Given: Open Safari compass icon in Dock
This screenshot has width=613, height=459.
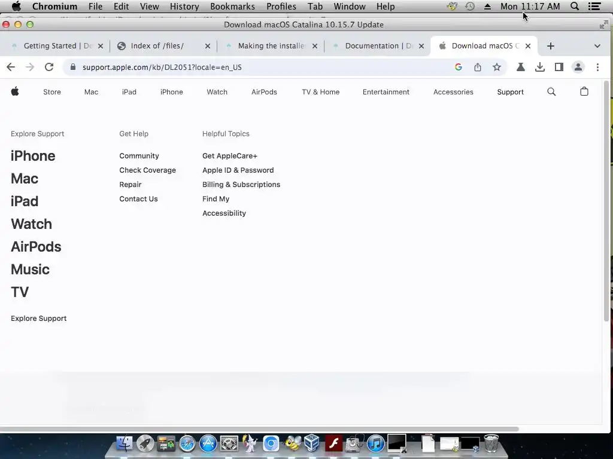Looking at the screenshot, I should [x=187, y=444].
